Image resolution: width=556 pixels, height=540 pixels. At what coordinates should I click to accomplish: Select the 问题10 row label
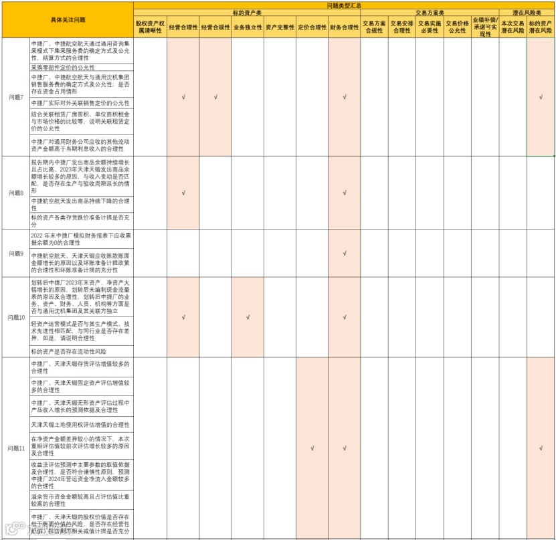point(16,317)
